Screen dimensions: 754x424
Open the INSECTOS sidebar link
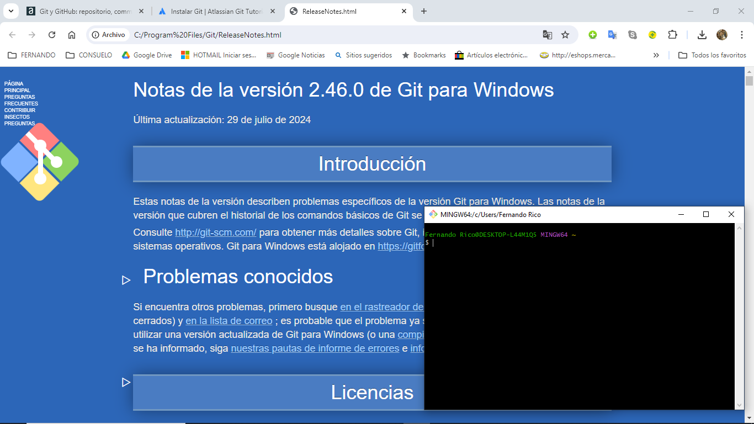click(x=17, y=117)
